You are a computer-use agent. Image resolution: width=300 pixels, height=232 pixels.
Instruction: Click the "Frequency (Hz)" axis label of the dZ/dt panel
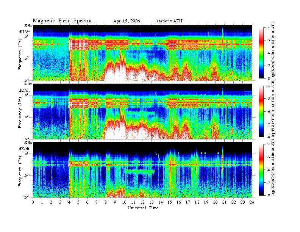tap(20, 171)
